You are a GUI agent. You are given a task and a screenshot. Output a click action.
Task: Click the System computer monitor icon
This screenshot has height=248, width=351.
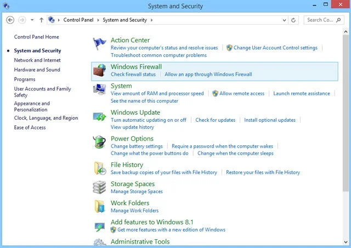[99, 89]
